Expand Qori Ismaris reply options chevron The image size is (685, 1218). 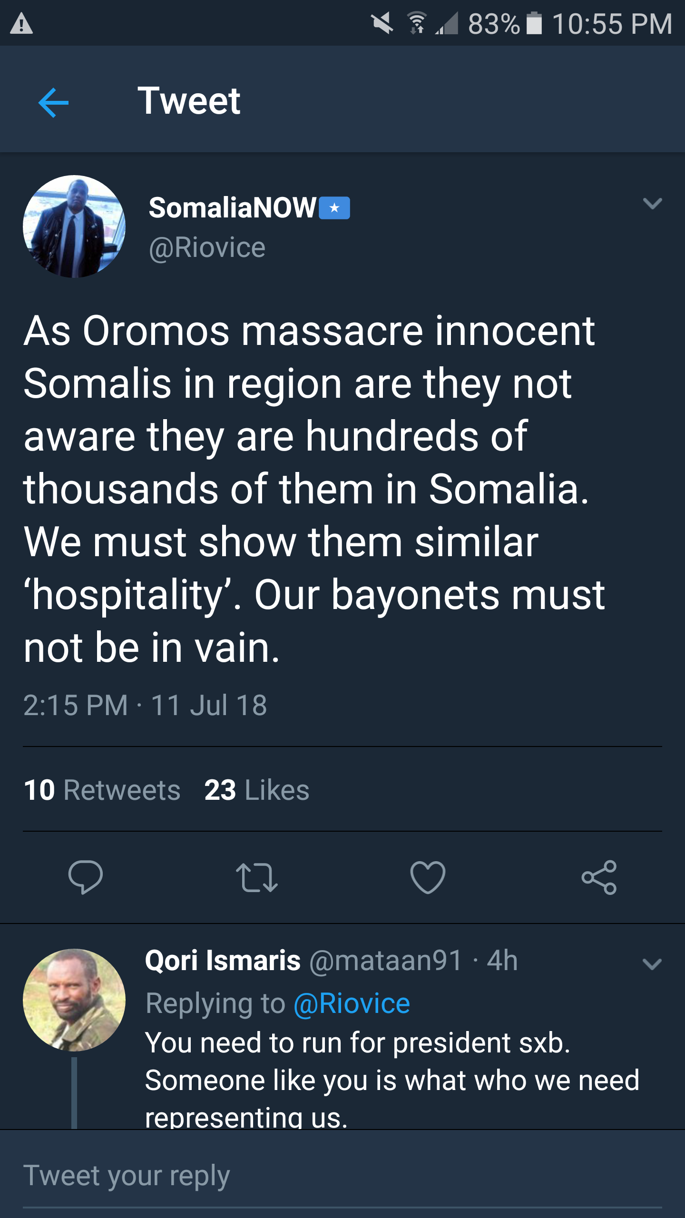(652, 964)
